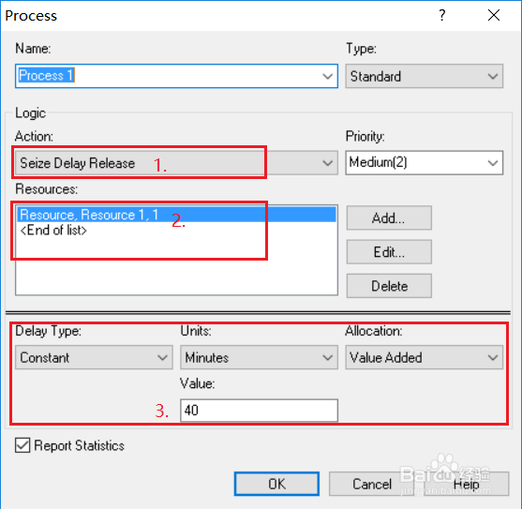522x509 pixels.
Task: Click the Add... resource button
Action: pyautogui.click(x=389, y=218)
